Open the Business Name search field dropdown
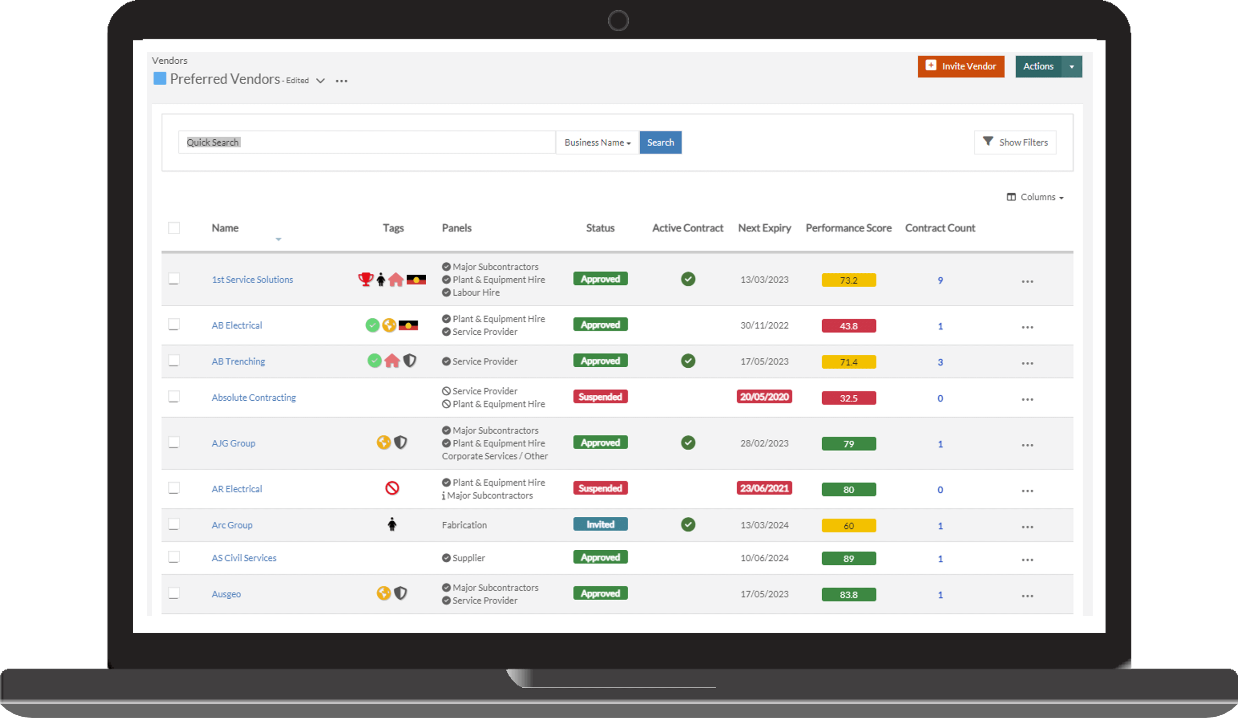The height and width of the screenshot is (718, 1238). (597, 142)
